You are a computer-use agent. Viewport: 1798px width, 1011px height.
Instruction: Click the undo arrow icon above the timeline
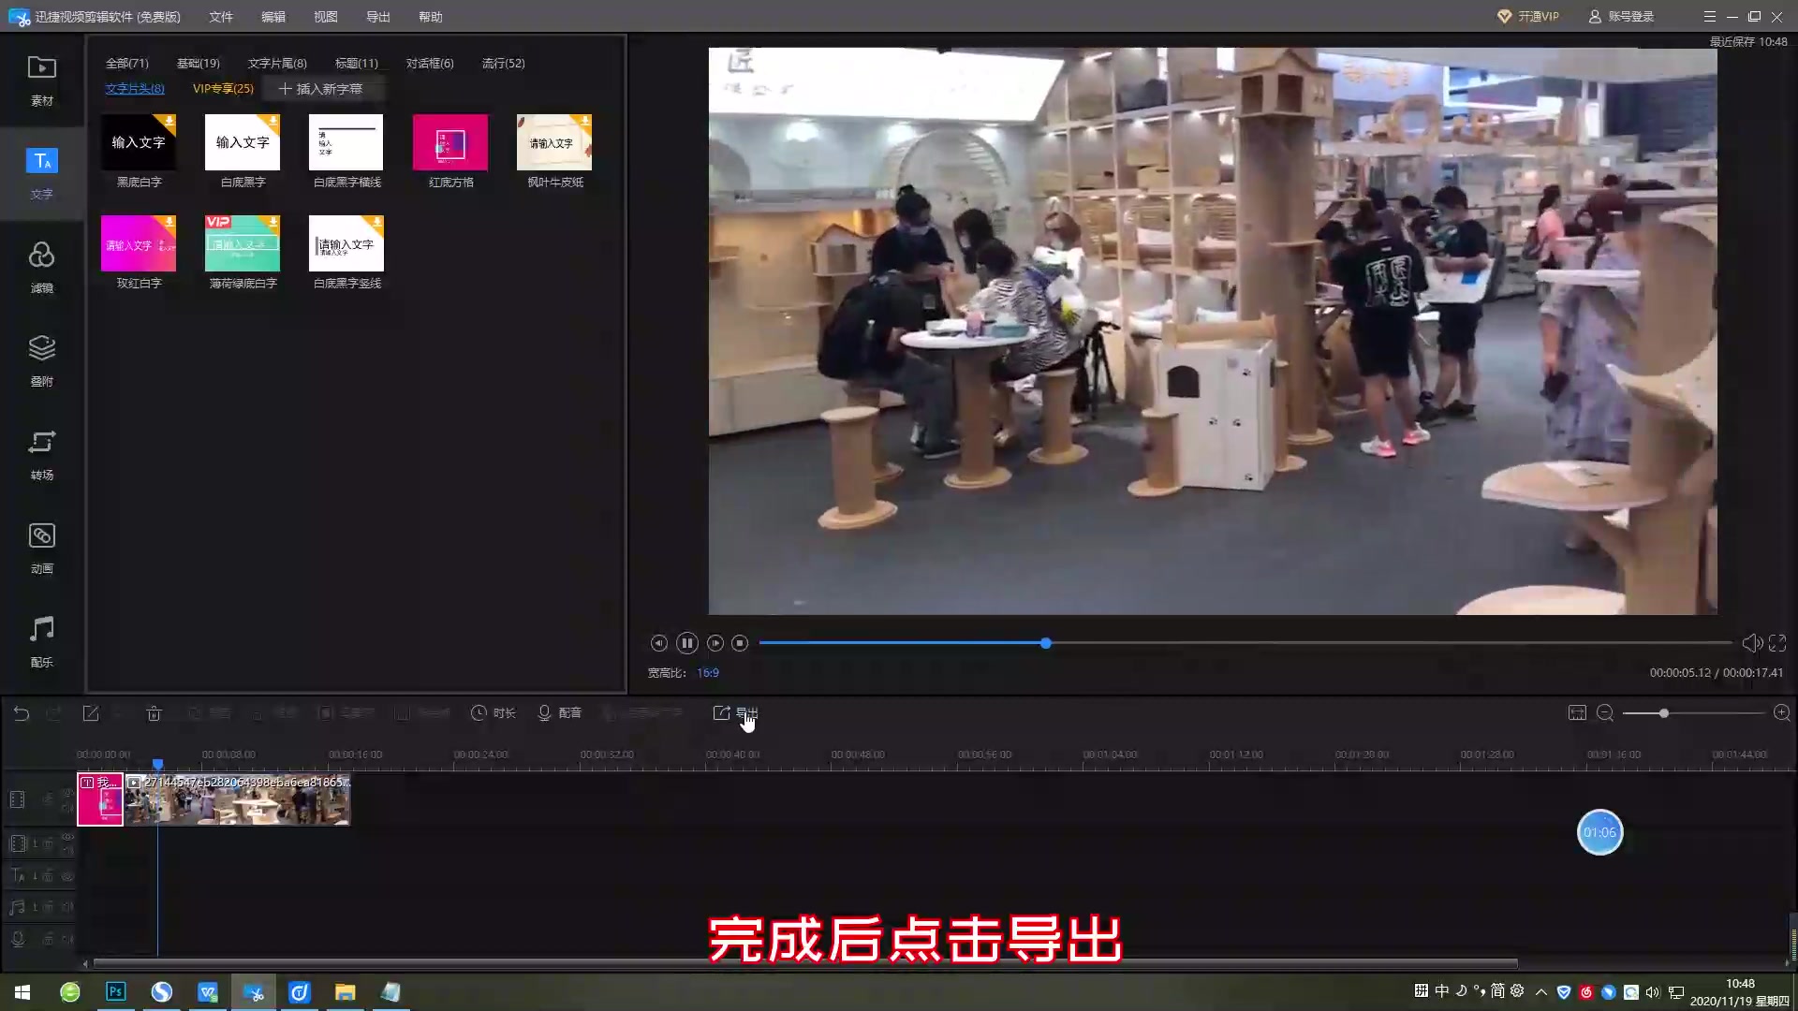[22, 712]
